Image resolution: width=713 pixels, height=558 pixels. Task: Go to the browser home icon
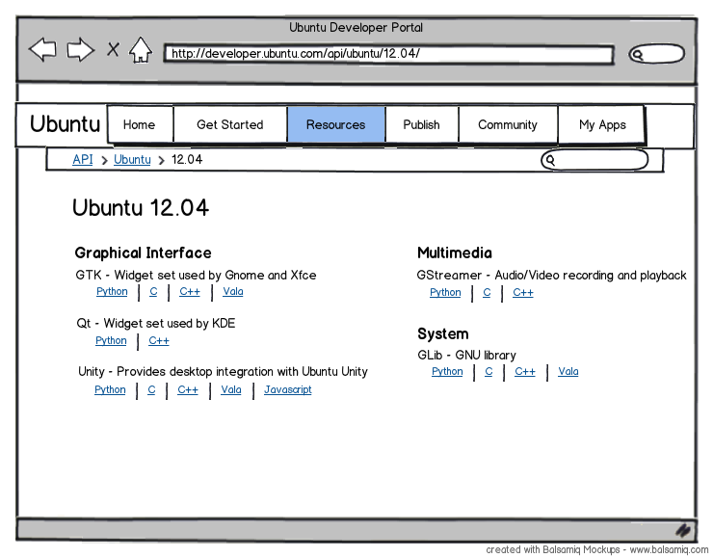[141, 49]
